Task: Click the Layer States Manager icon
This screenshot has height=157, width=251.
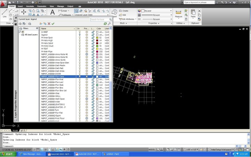Action: [30, 23]
